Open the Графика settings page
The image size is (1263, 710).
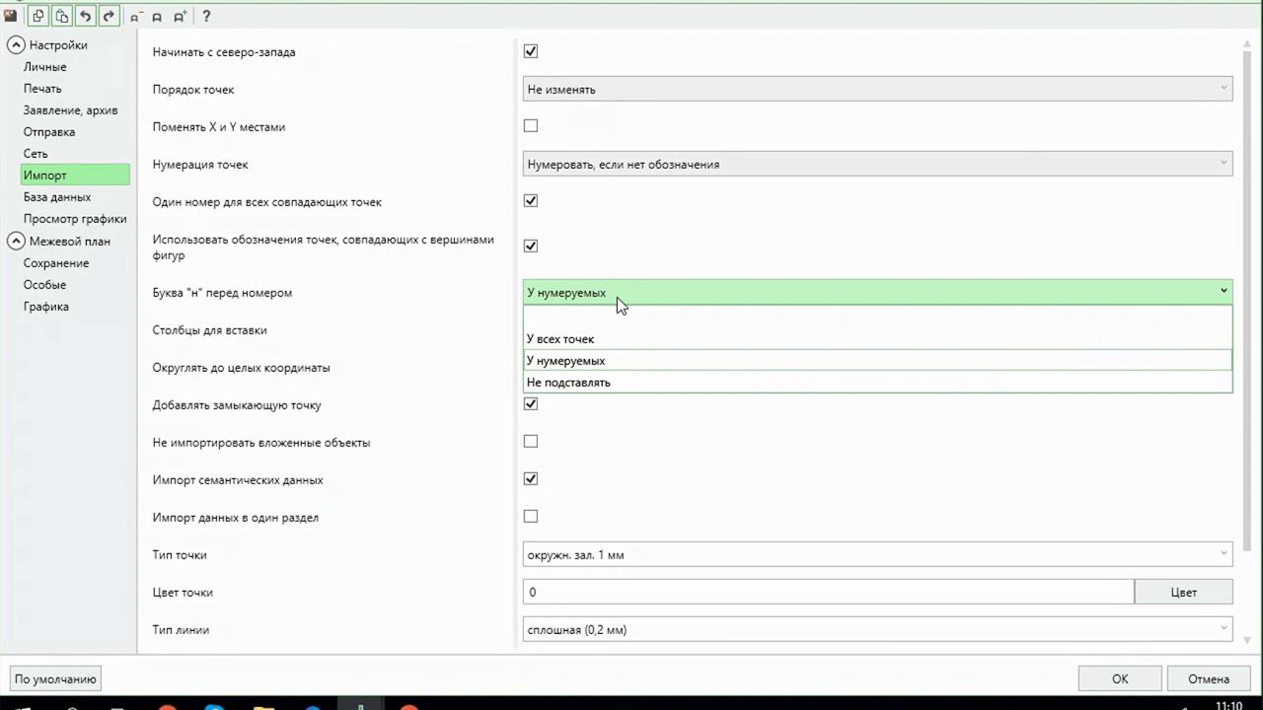point(46,307)
